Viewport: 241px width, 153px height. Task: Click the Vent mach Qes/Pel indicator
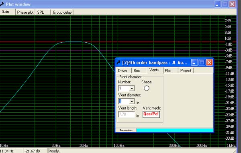(x=151, y=114)
